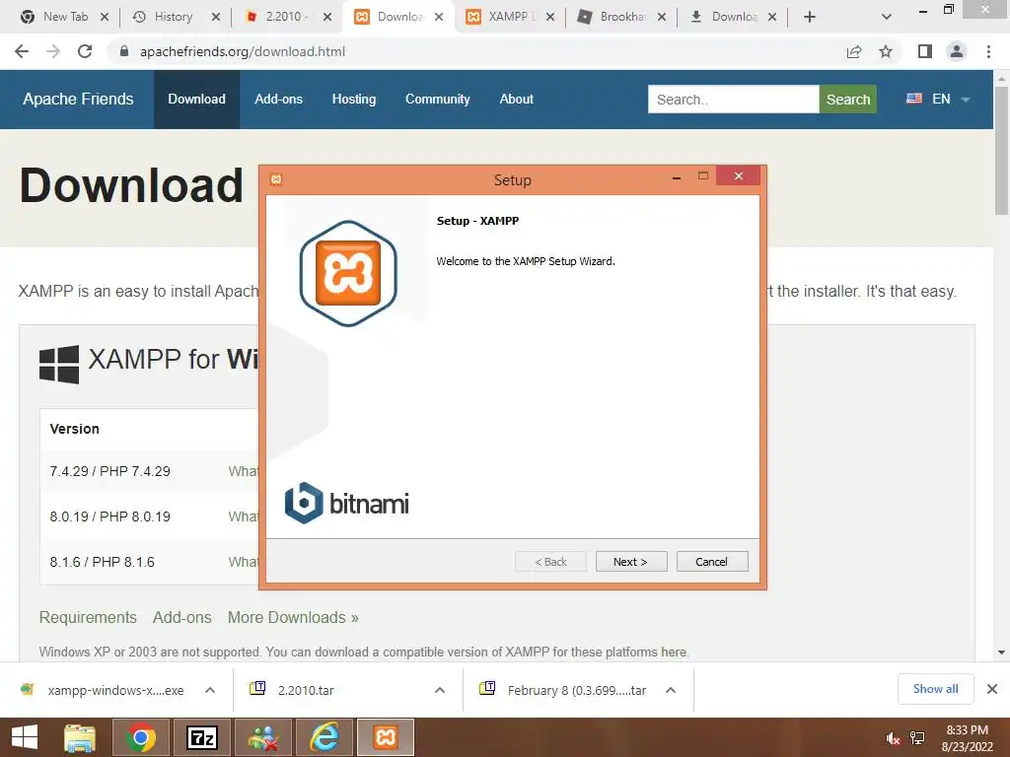Close the Brookhaven tab

(x=662, y=17)
